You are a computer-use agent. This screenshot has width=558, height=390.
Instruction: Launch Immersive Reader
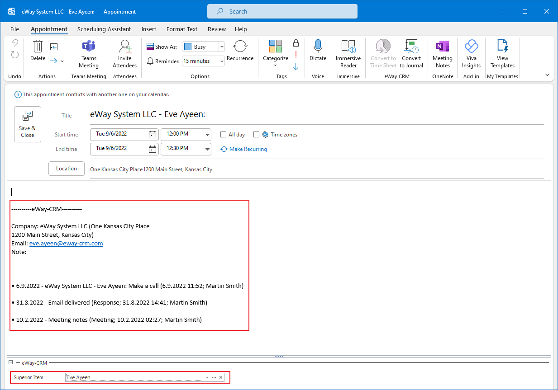348,54
